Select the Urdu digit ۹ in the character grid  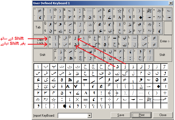coord(93,93)
